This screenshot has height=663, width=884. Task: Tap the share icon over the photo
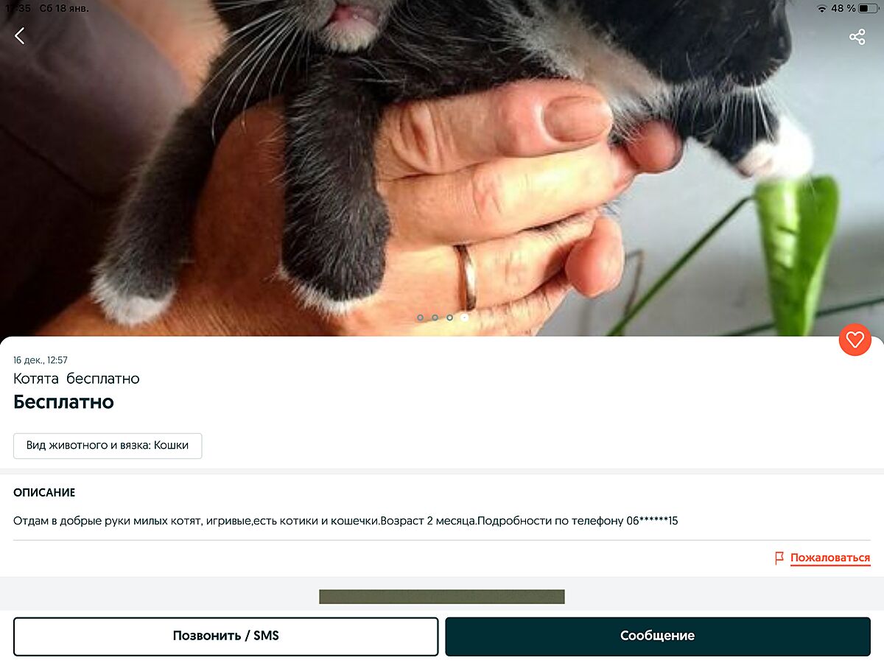(x=857, y=37)
